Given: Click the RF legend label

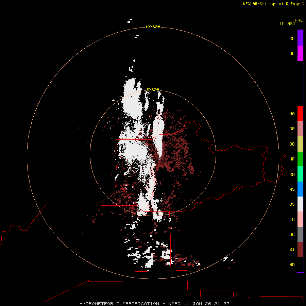Looking at the screenshot, I should 292,38.
